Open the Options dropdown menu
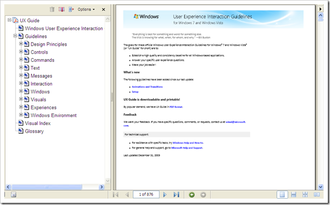This screenshot has width=330, height=205. 86,9
